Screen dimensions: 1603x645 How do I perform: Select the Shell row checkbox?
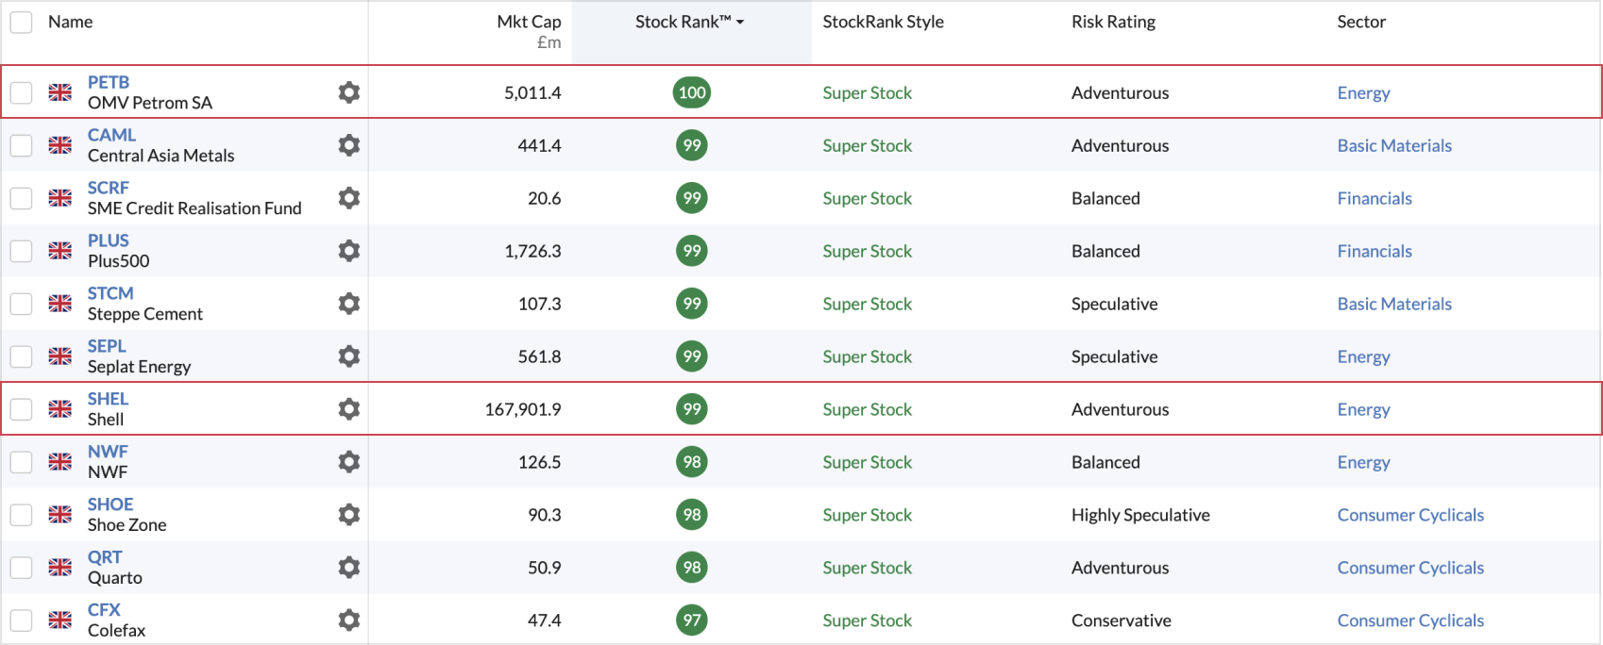pyautogui.click(x=21, y=409)
